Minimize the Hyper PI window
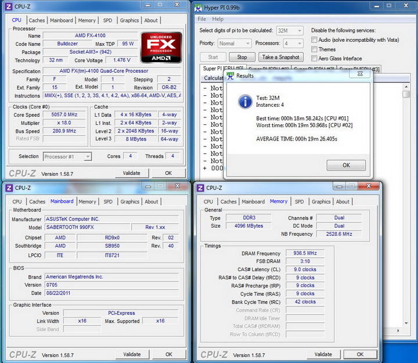Screen dimensions: 418x363 [x=377, y=6]
